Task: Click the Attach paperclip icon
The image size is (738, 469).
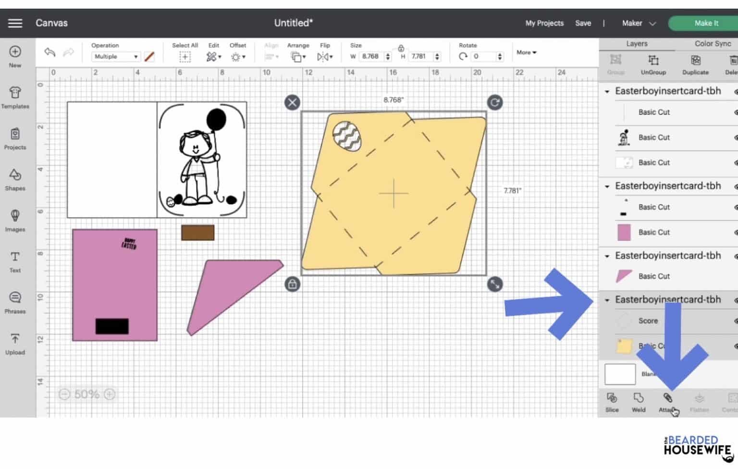Action: pos(667,398)
